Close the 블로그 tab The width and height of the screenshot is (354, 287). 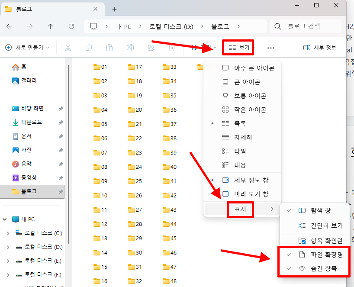(96, 9)
